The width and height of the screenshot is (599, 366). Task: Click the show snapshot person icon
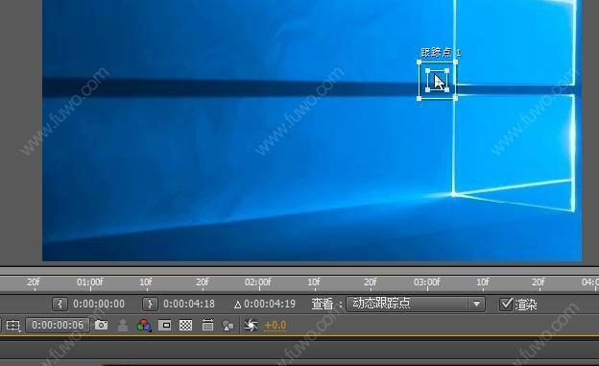pyautogui.click(x=123, y=326)
